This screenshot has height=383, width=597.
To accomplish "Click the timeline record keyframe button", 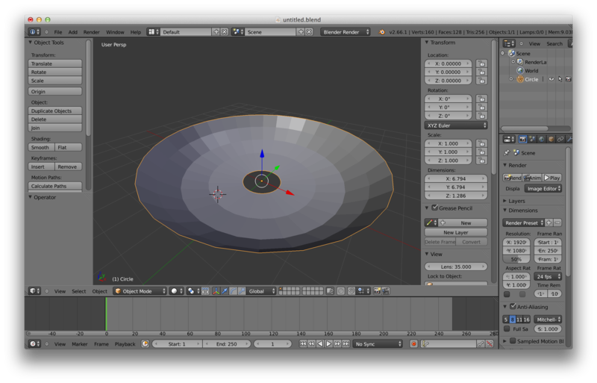I will (414, 344).
